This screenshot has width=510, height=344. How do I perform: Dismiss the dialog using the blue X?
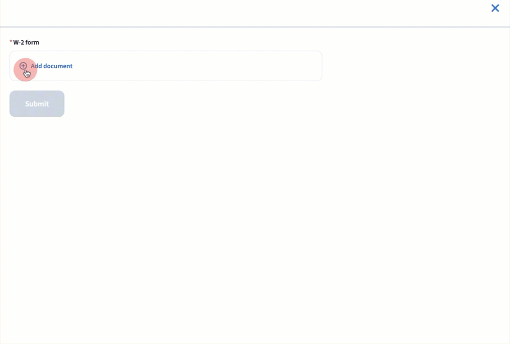[495, 8]
